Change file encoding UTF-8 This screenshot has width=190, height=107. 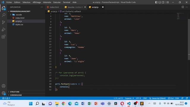(x=138, y=98)
